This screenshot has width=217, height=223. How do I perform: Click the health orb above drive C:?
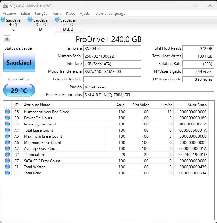click(x=3, y=20)
